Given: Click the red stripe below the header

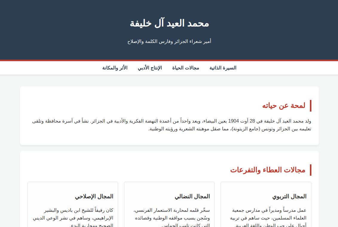Looking at the screenshot, I should (x=169, y=60).
